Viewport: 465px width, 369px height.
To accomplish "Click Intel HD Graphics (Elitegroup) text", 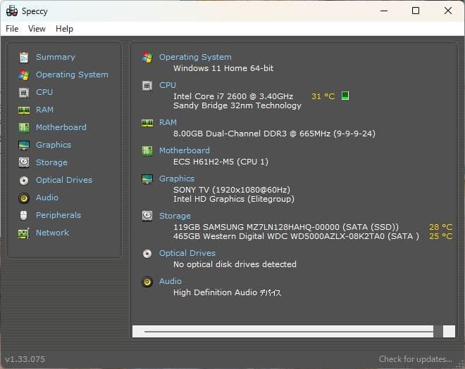I will tap(234, 199).
